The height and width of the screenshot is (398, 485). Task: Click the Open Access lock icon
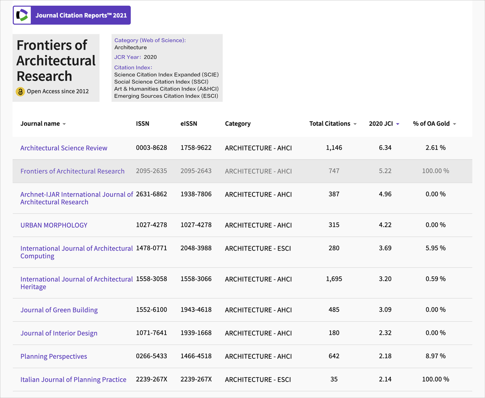20,92
